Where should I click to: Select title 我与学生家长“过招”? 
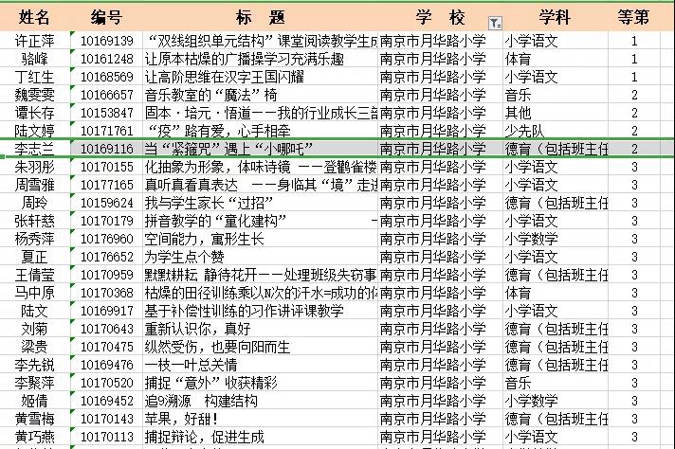(210, 203)
